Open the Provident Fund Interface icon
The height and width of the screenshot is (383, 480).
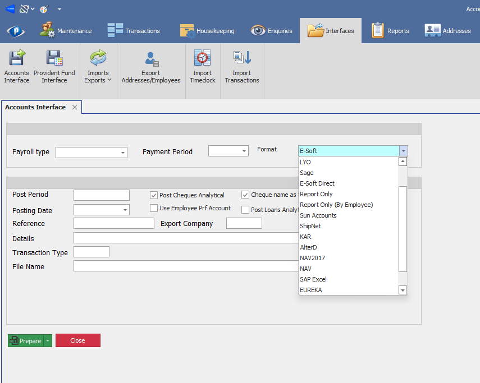(x=54, y=67)
